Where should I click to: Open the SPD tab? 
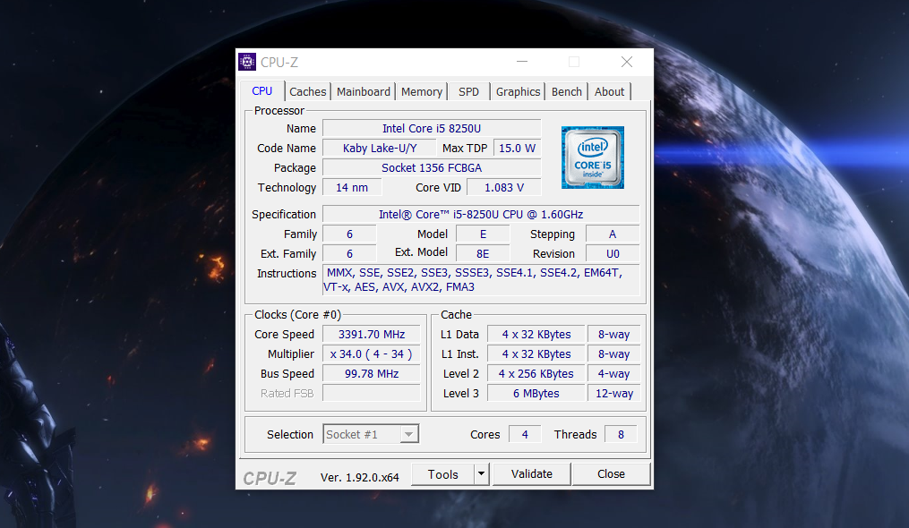tap(468, 91)
